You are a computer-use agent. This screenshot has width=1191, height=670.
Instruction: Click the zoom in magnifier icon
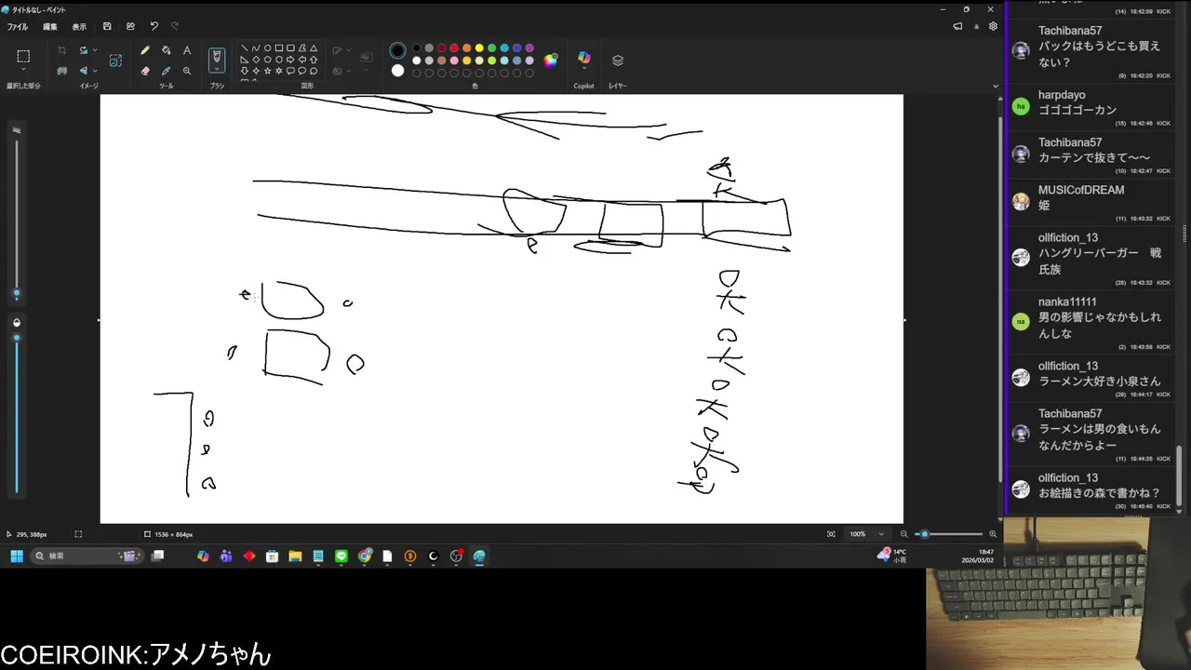coord(993,534)
